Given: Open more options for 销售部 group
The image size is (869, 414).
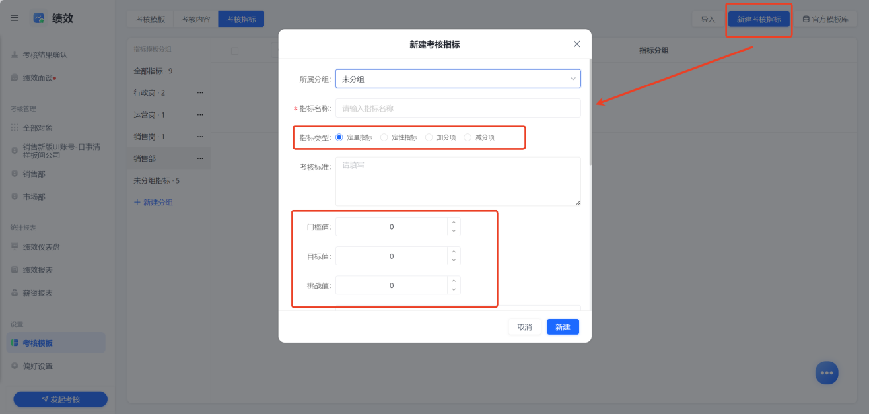Looking at the screenshot, I should pyautogui.click(x=200, y=158).
